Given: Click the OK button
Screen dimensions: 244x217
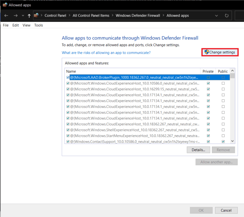Looking at the screenshot, I should pos(201,210).
